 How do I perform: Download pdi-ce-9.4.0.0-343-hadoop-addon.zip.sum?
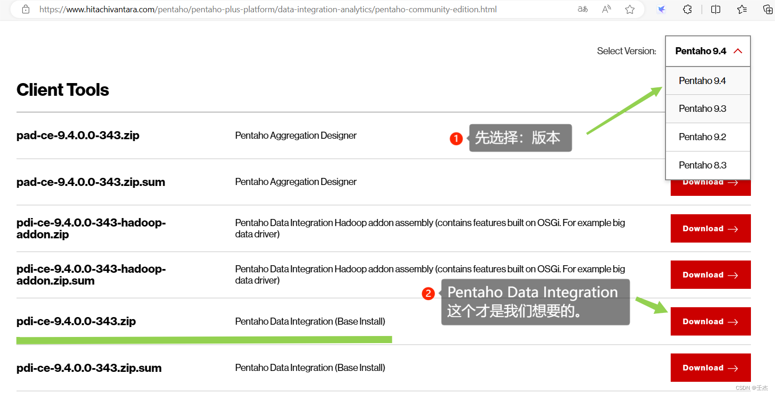(710, 275)
